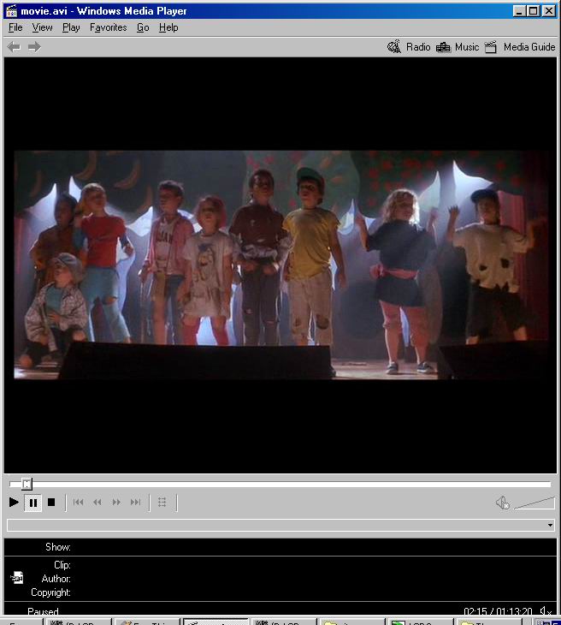Click the seek bar track midpoint
This screenshot has height=625, width=561.
point(280,485)
